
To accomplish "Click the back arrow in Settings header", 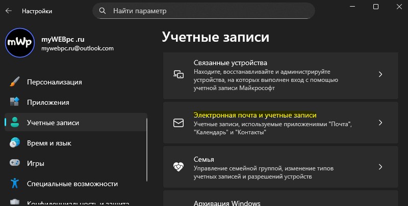I will (x=8, y=10).
